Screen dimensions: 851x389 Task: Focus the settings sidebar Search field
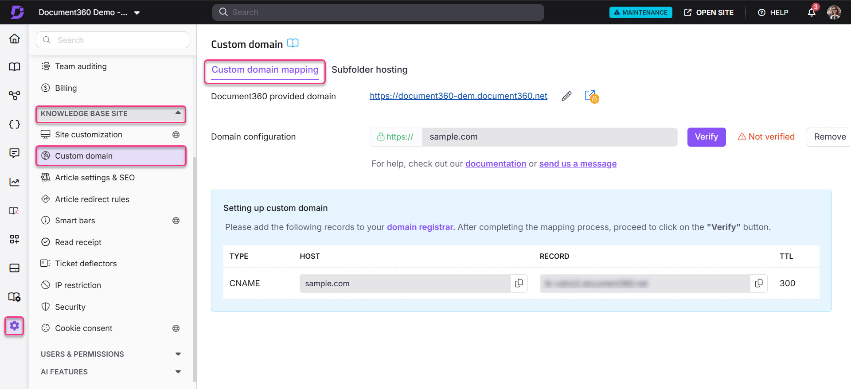coord(113,40)
